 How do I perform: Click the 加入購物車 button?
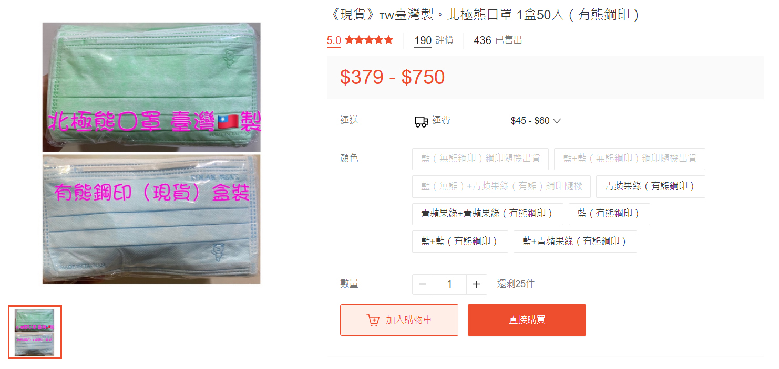[399, 320]
